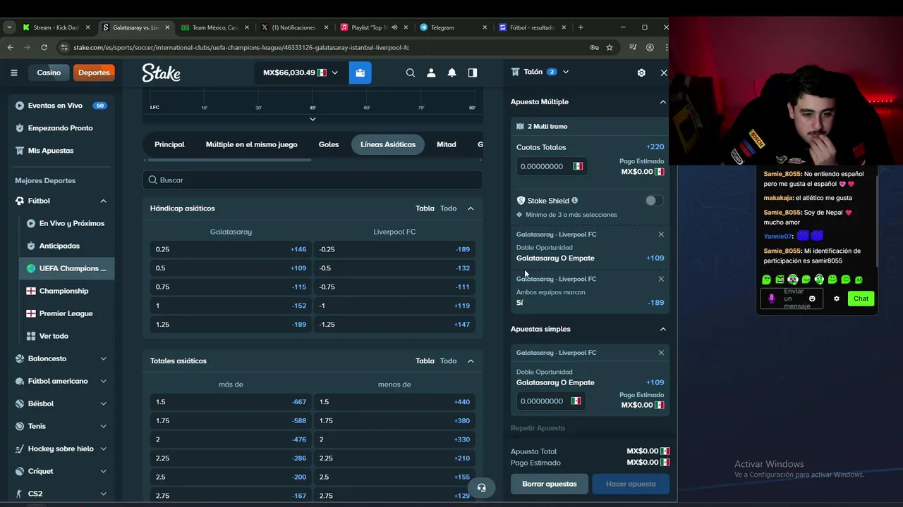
Task: Reload the browser page
Action: [44, 47]
